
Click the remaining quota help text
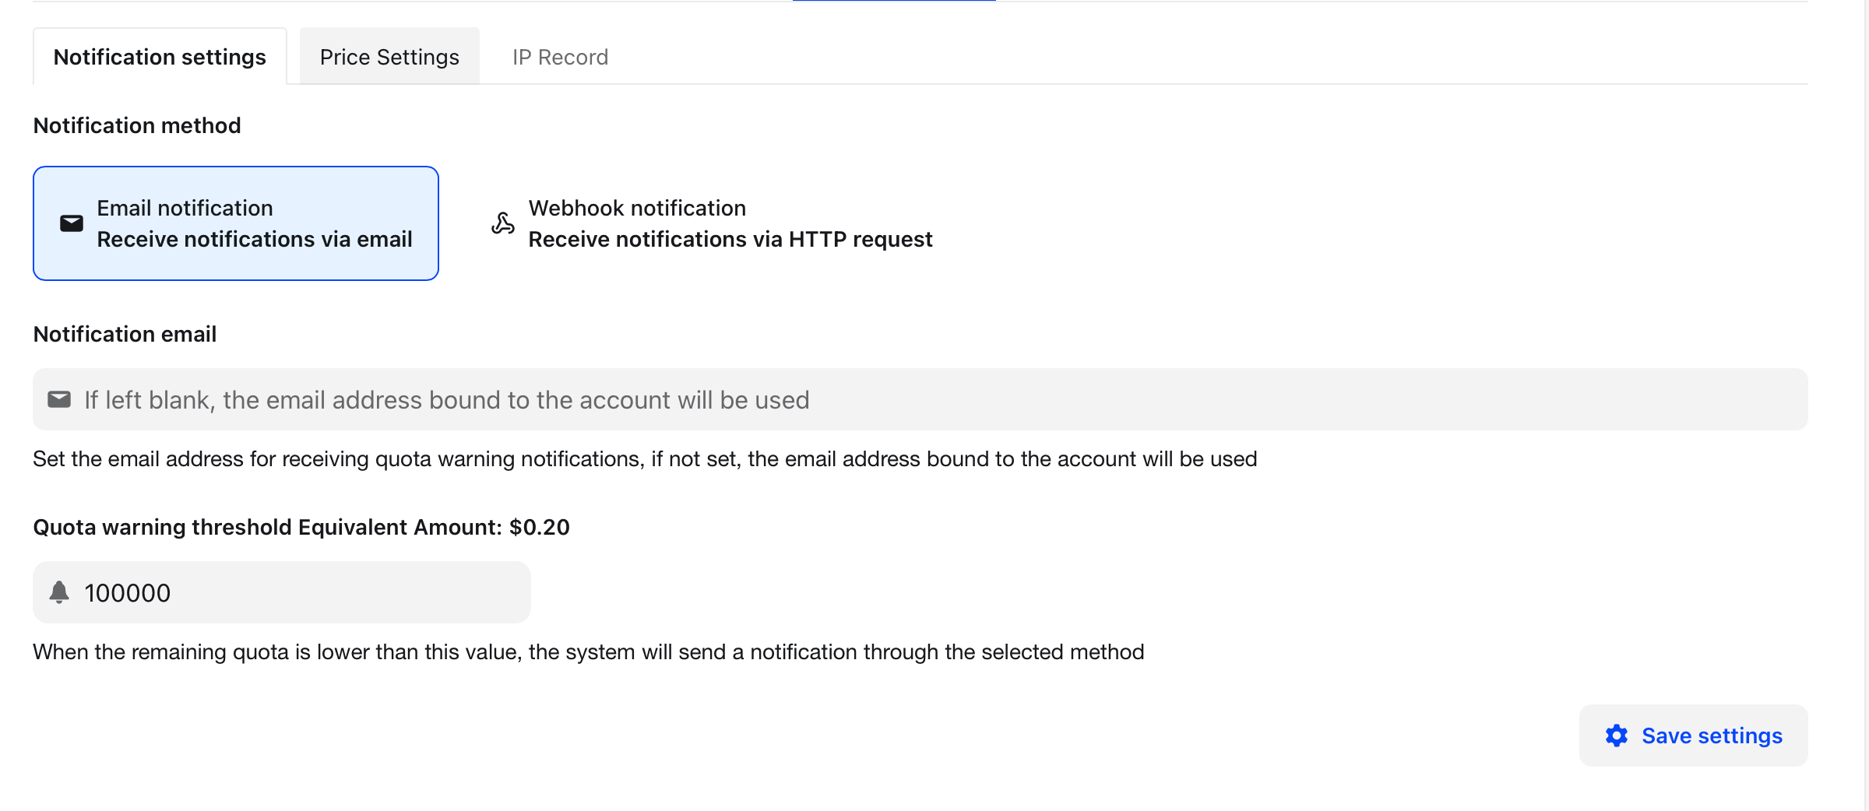588,651
